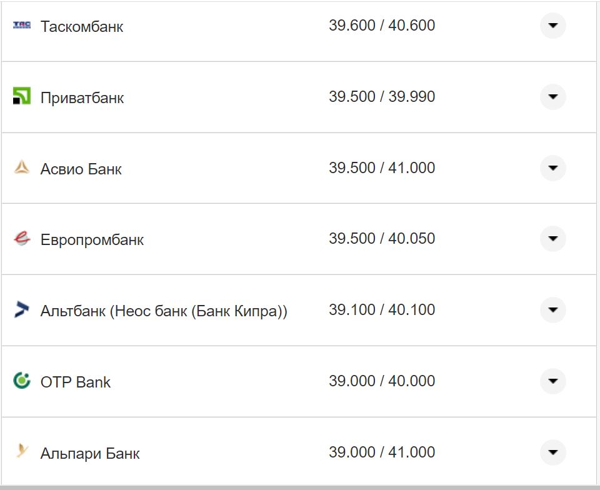Expand the OTP Bank row arrow
Viewport: 600px width, 490px height.
(x=552, y=381)
